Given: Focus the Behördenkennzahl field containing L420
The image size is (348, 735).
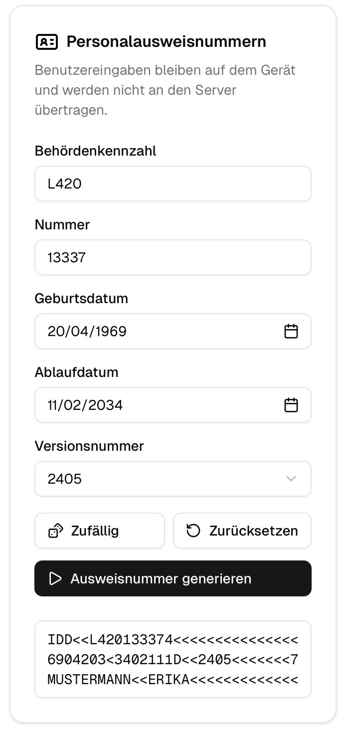Looking at the screenshot, I should [173, 184].
